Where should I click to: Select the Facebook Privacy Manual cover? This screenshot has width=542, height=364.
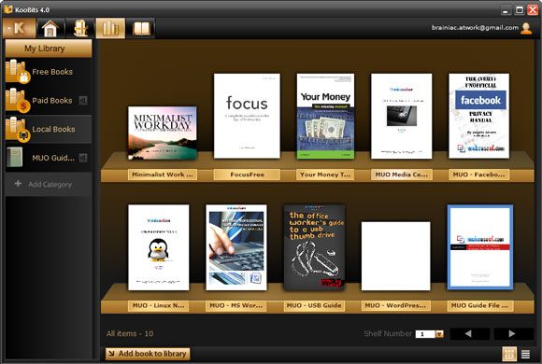click(x=478, y=116)
